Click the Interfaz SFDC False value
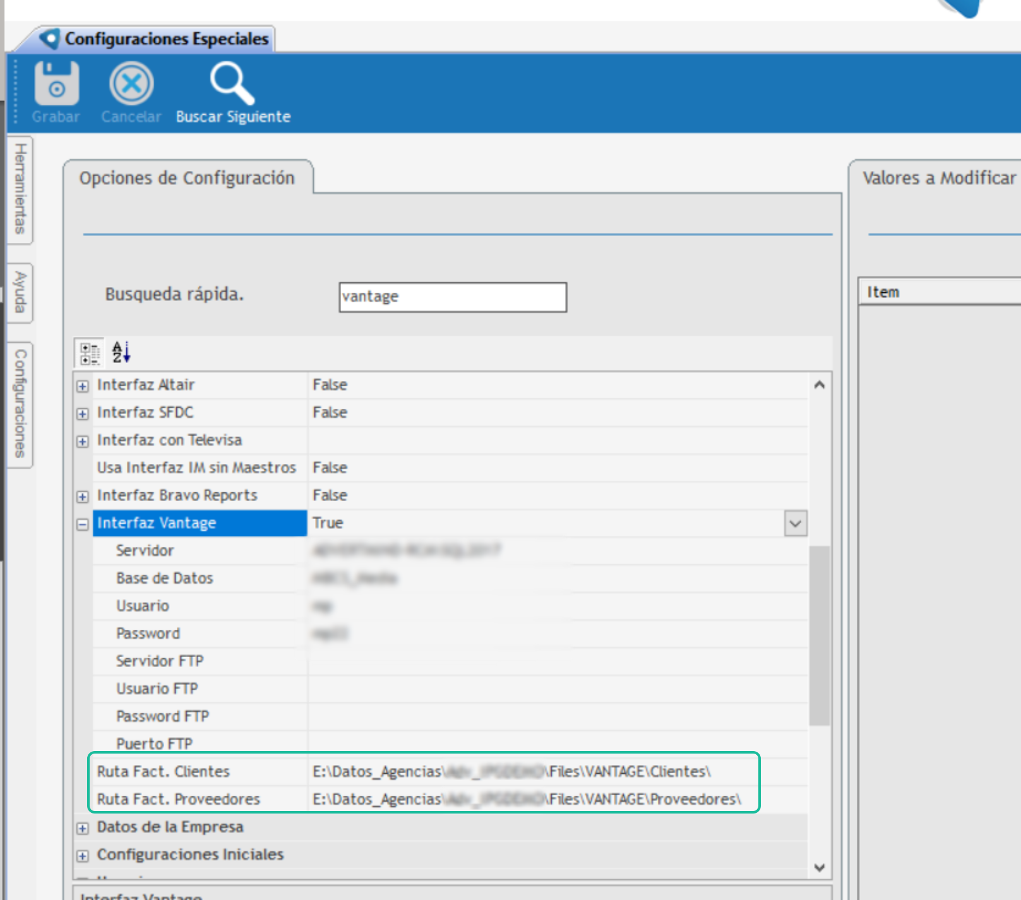The width and height of the screenshot is (1021, 900). point(330,413)
